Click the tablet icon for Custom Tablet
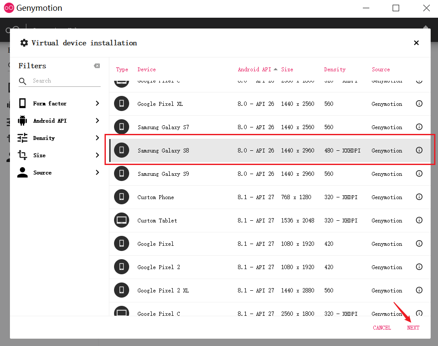This screenshot has width=438, height=346. [x=121, y=220]
